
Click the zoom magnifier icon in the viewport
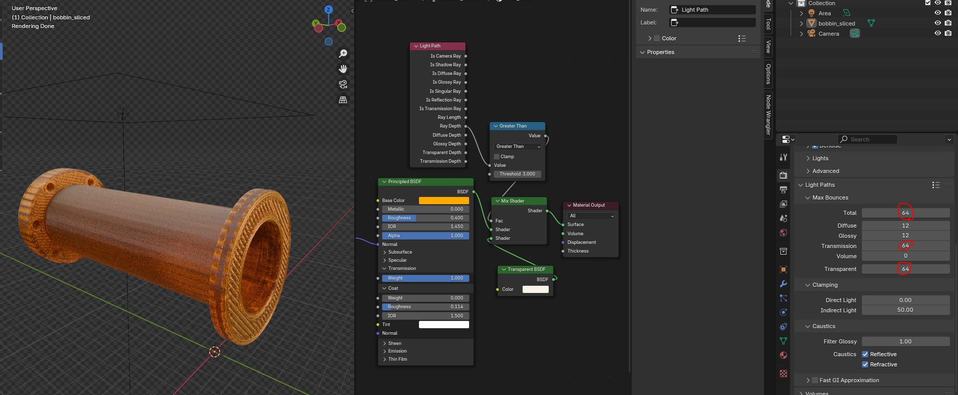tap(343, 54)
